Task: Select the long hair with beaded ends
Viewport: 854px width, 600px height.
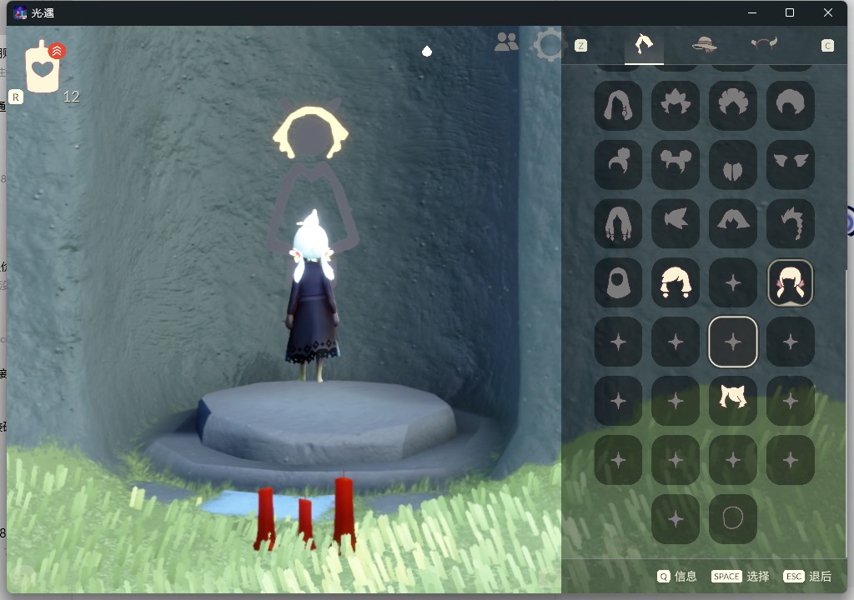Action: (x=618, y=224)
